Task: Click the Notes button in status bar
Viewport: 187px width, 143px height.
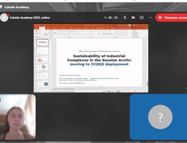Action: (104, 91)
